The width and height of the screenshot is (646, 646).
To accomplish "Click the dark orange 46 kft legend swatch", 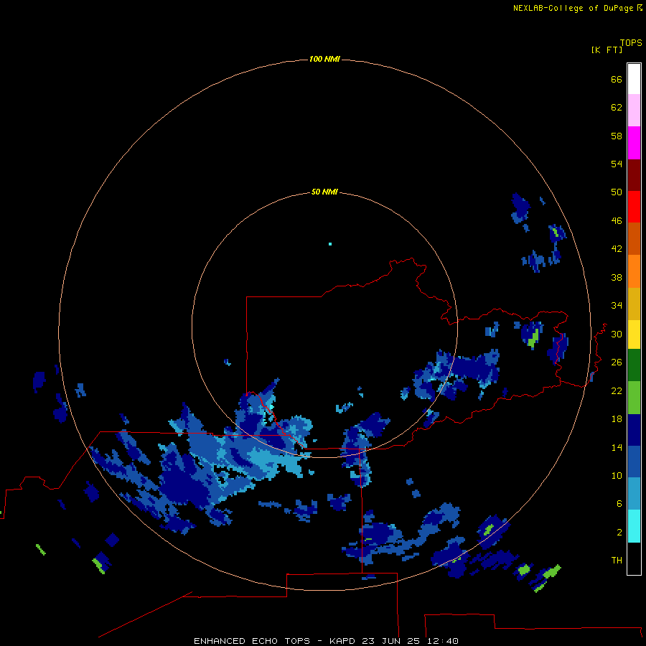I will point(634,239).
